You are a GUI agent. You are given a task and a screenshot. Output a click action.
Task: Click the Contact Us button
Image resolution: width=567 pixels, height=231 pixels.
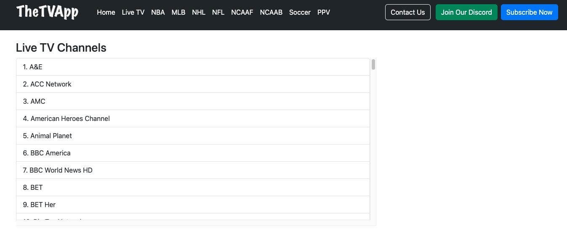[x=407, y=13]
